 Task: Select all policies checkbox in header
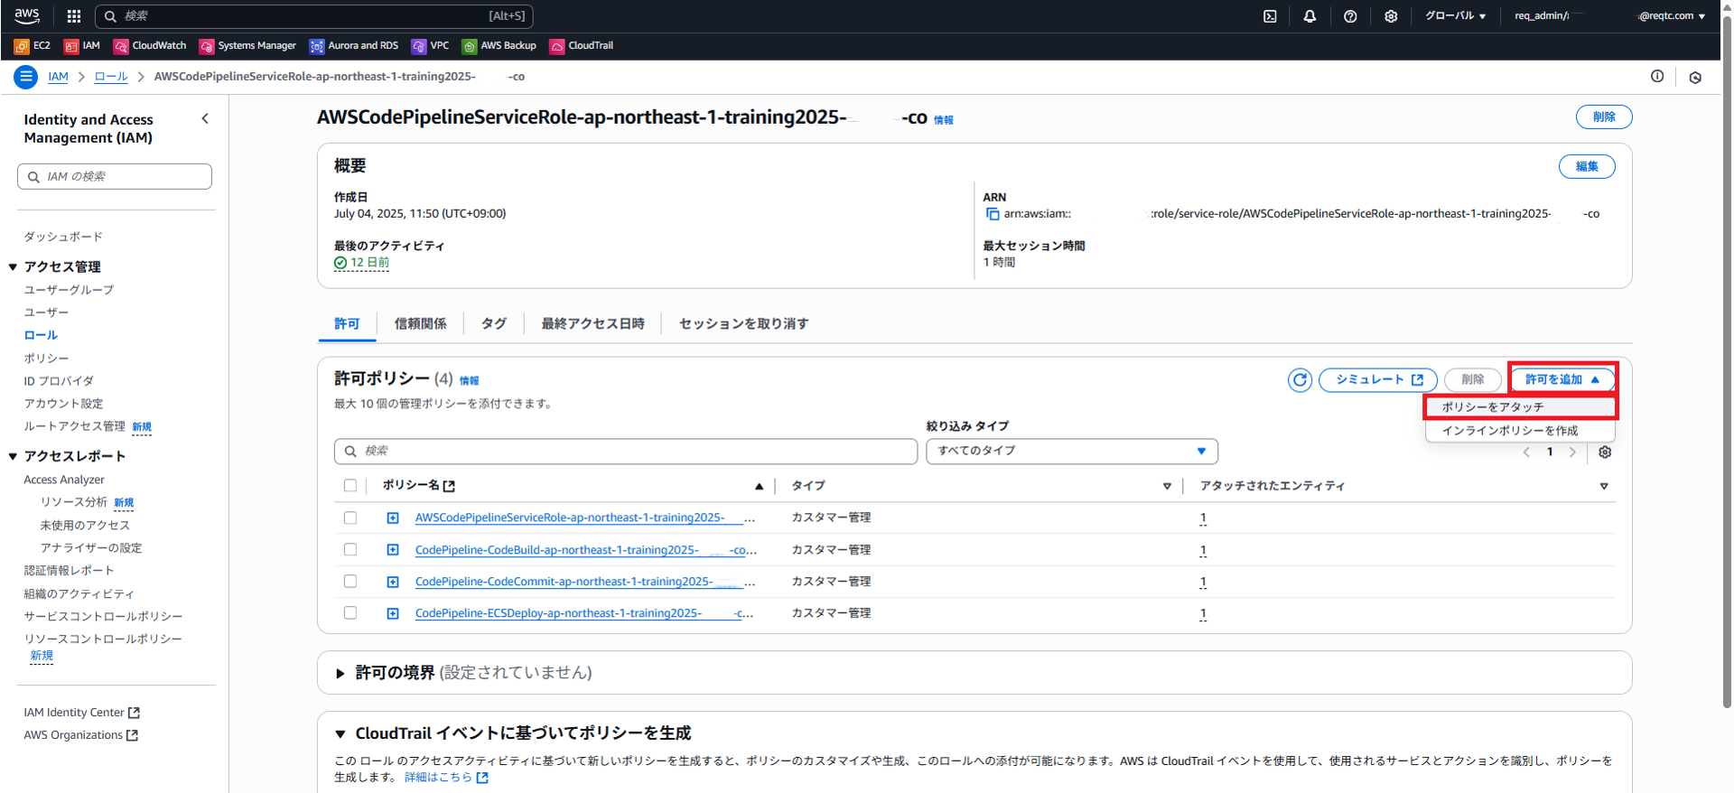click(x=350, y=486)
